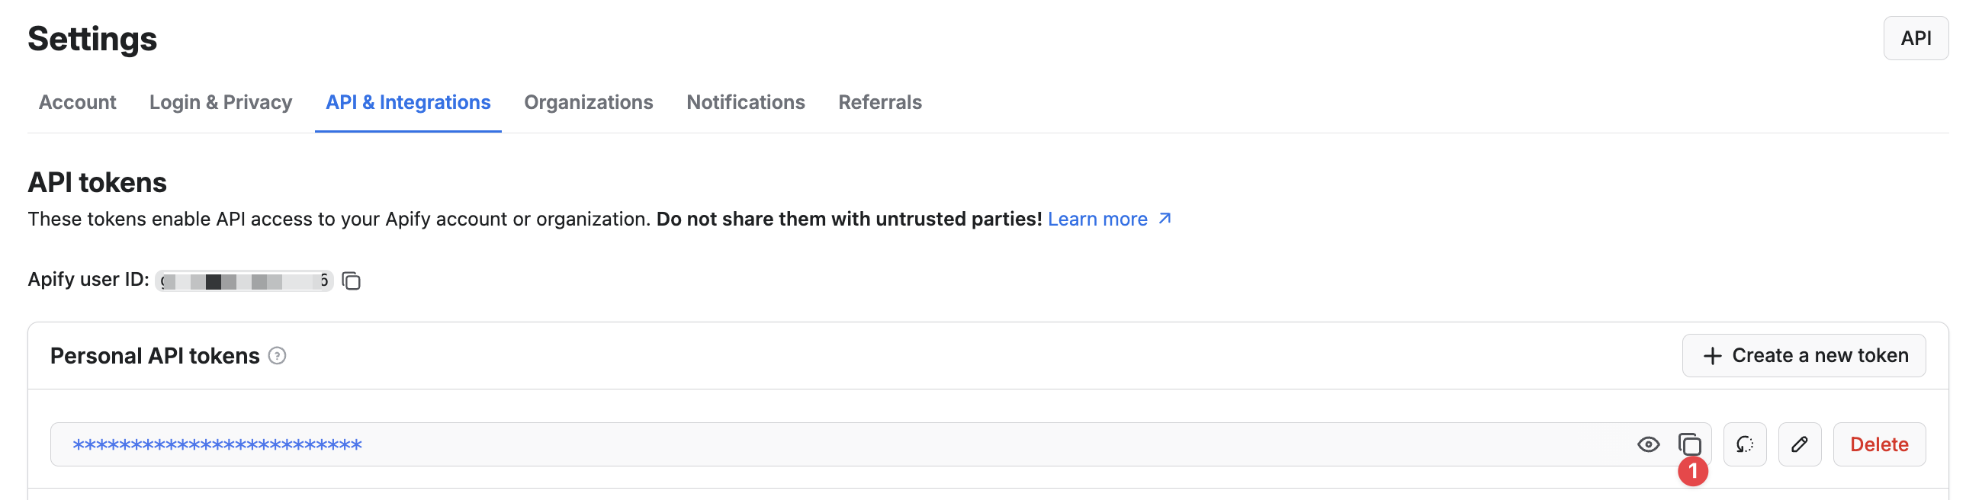This screenshot has width=1966, height=500.
Task: Open the Login & Privacy tab
Action: point(220,101)
